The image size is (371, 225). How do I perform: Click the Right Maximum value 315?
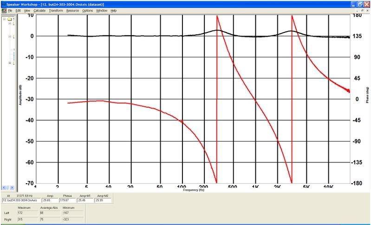pyautogui.click(x=27, y=219)
